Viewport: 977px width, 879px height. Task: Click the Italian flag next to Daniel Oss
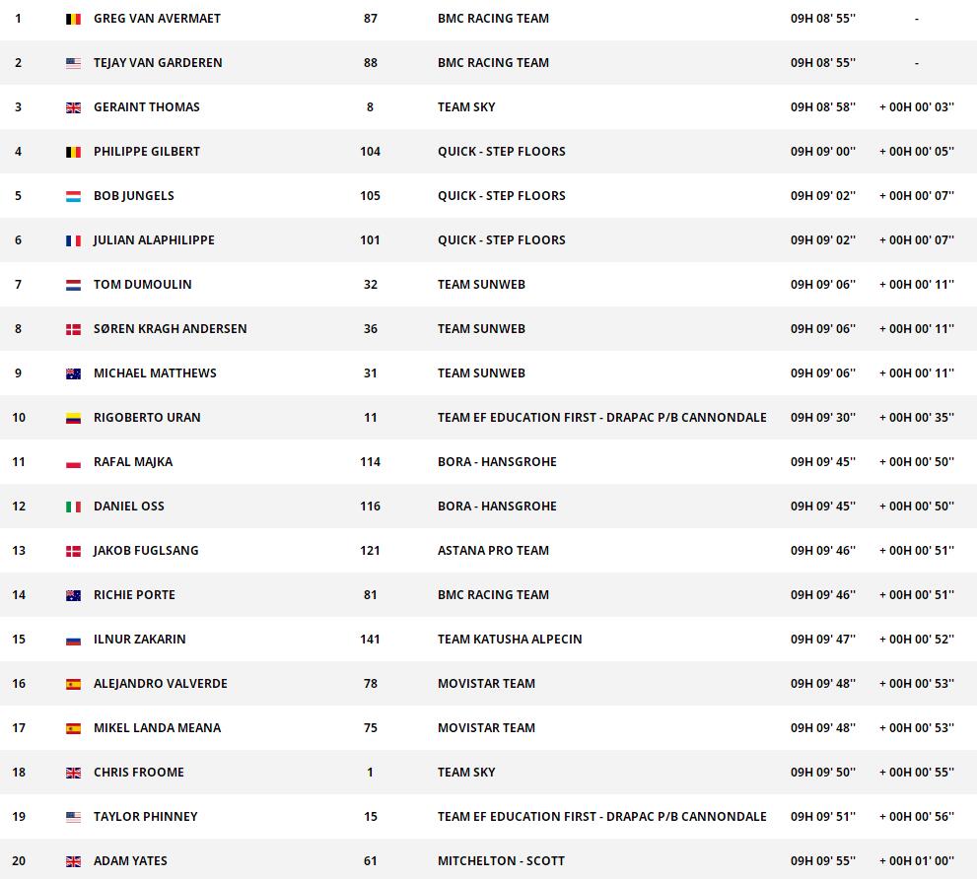[73, 507]
